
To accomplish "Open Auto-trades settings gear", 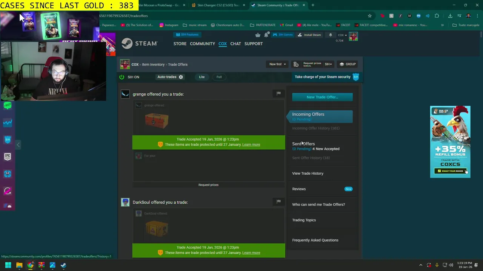I will pos(181,77).
